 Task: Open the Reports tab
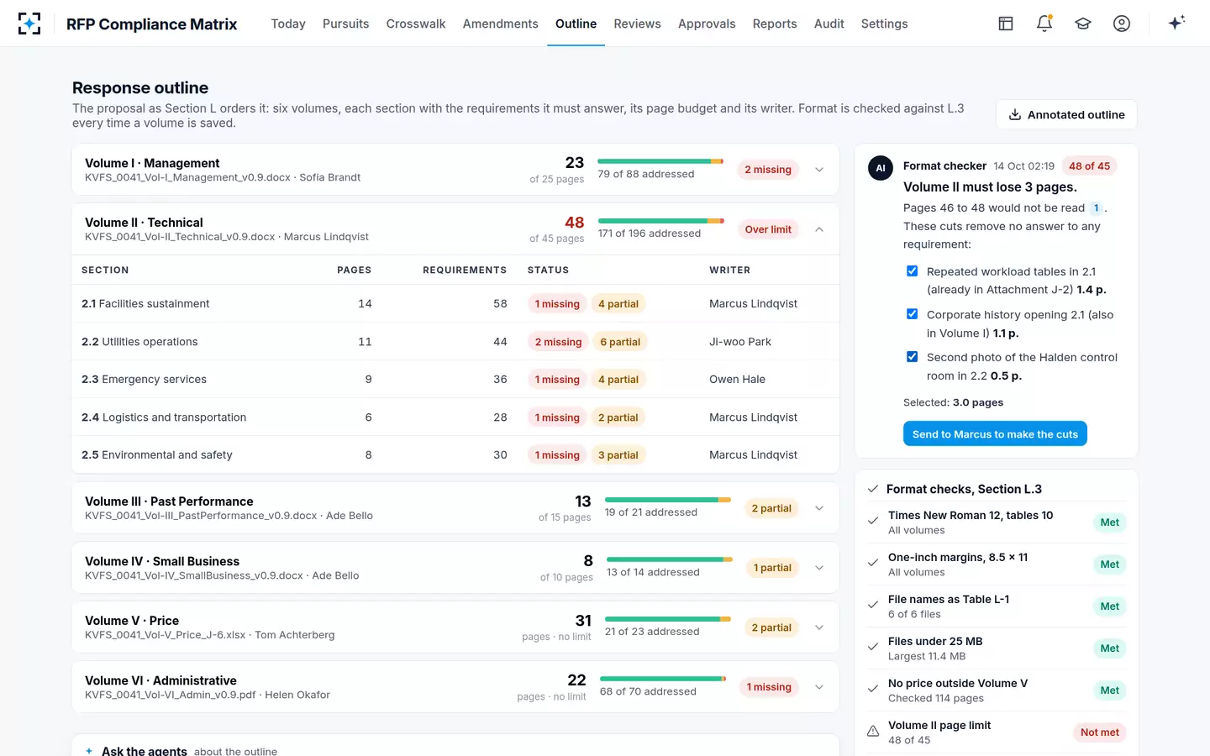pos(775,24)
